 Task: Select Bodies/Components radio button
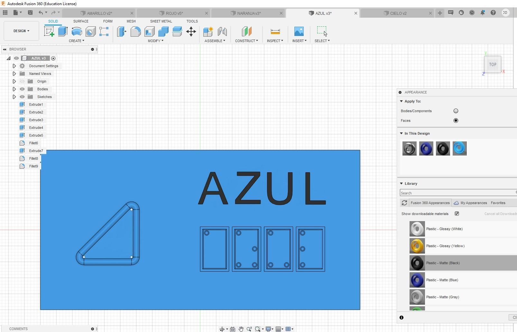pos(456,111)
